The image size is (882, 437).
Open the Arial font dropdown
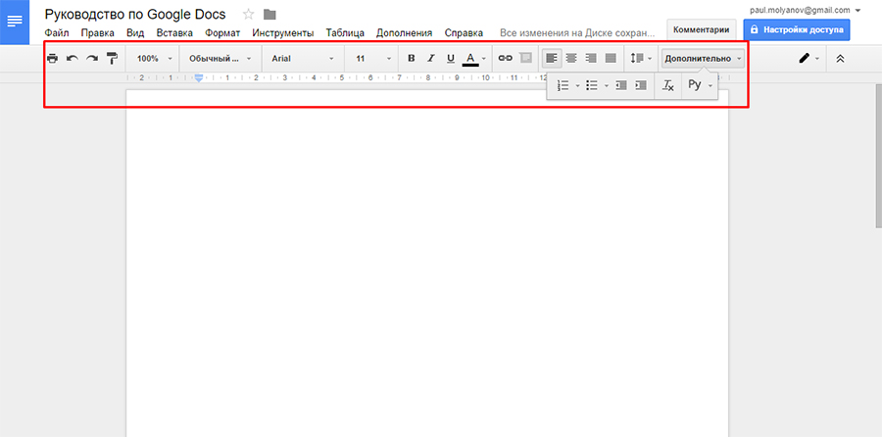(x=302, y=59)
